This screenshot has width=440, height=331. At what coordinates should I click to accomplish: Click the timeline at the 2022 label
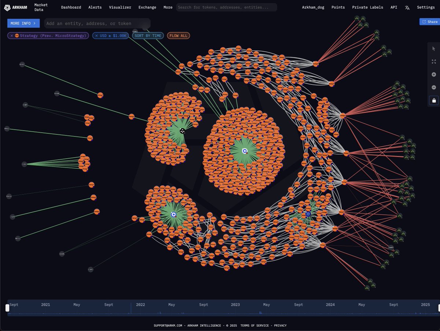click(x=140, y=305)
